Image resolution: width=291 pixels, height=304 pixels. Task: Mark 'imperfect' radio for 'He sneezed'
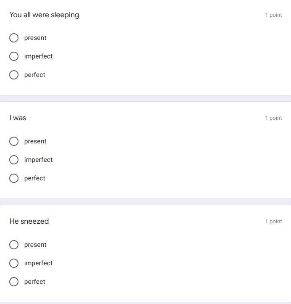pyautogui.click(x=14, y=263)
